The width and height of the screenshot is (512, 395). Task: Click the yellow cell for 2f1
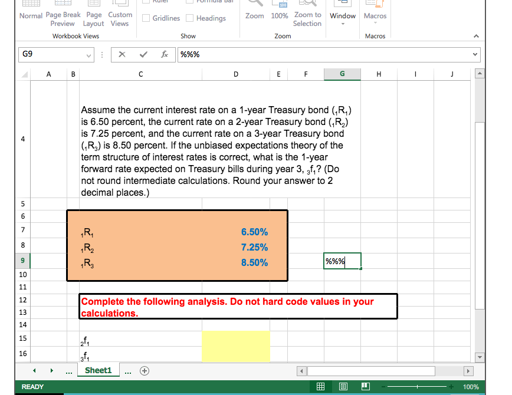pos(236,338)
